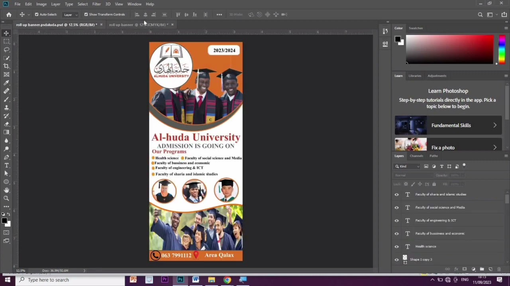This screenshot has height=286, width=510.
Task: Open the status bar info arrow
Action: tap(84, 271)
